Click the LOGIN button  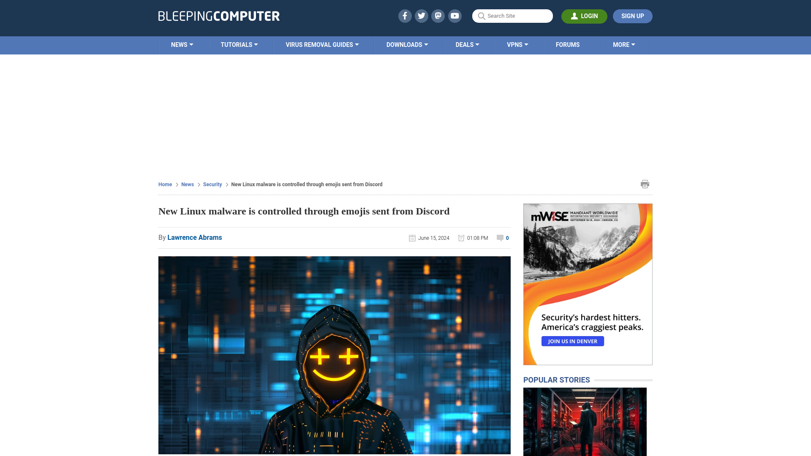click(x=584, y=16)
